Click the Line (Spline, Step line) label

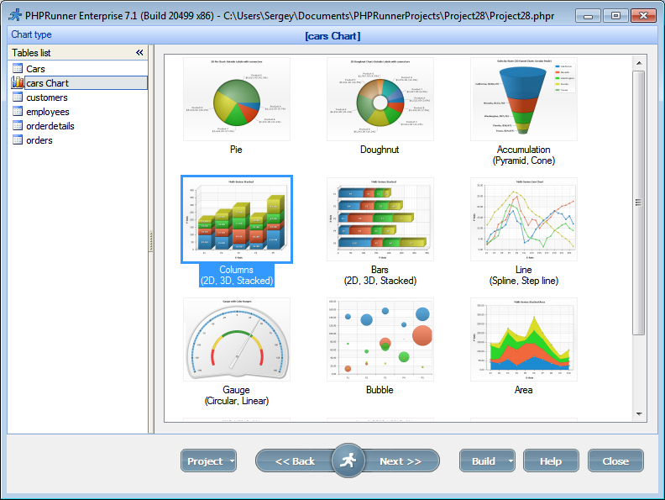(524, 275)
